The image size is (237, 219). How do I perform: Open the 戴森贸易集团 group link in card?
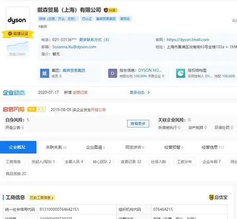74,70
